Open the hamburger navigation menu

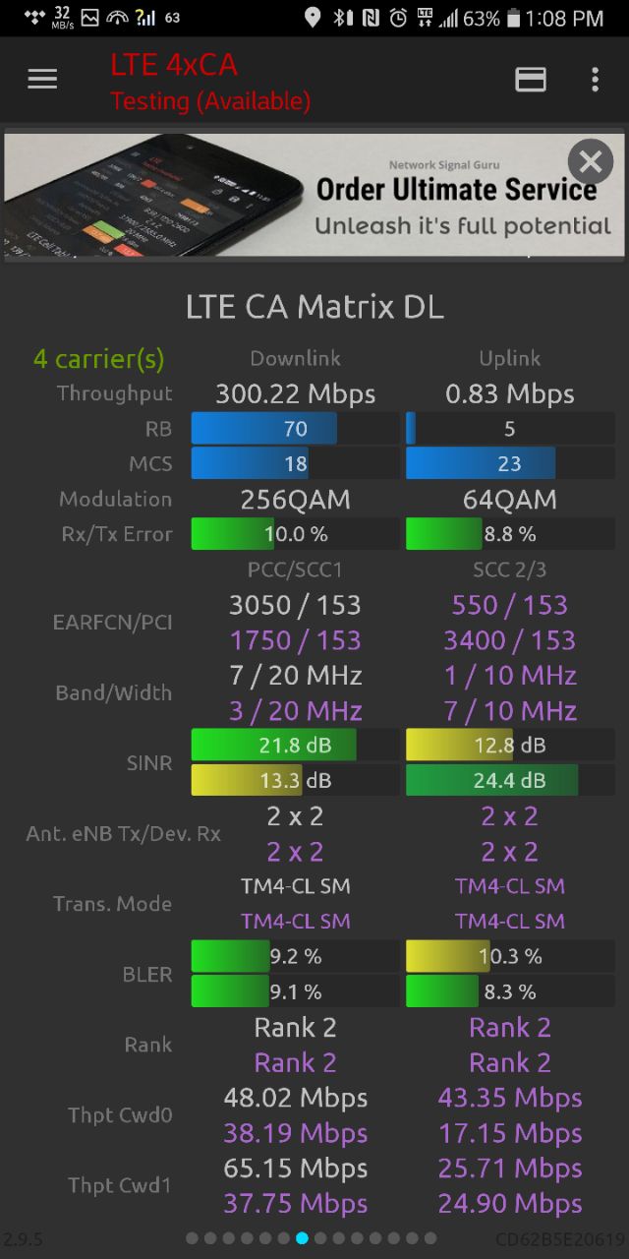pyautogui.click(x=42, y=80)
